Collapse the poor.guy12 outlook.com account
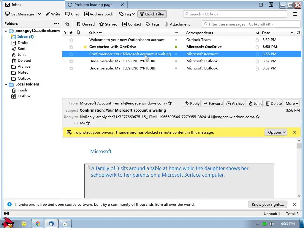Viewport: 304px width, 228px height. pos(6,31)
